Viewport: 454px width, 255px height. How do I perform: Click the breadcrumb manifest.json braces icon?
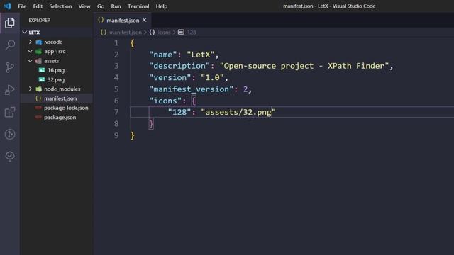(104, 33)
